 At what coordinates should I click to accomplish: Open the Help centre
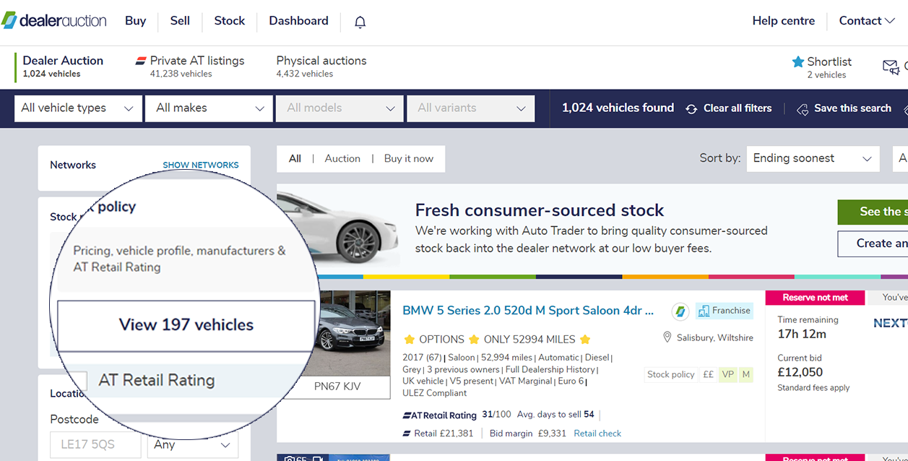[x=783, y=21]
